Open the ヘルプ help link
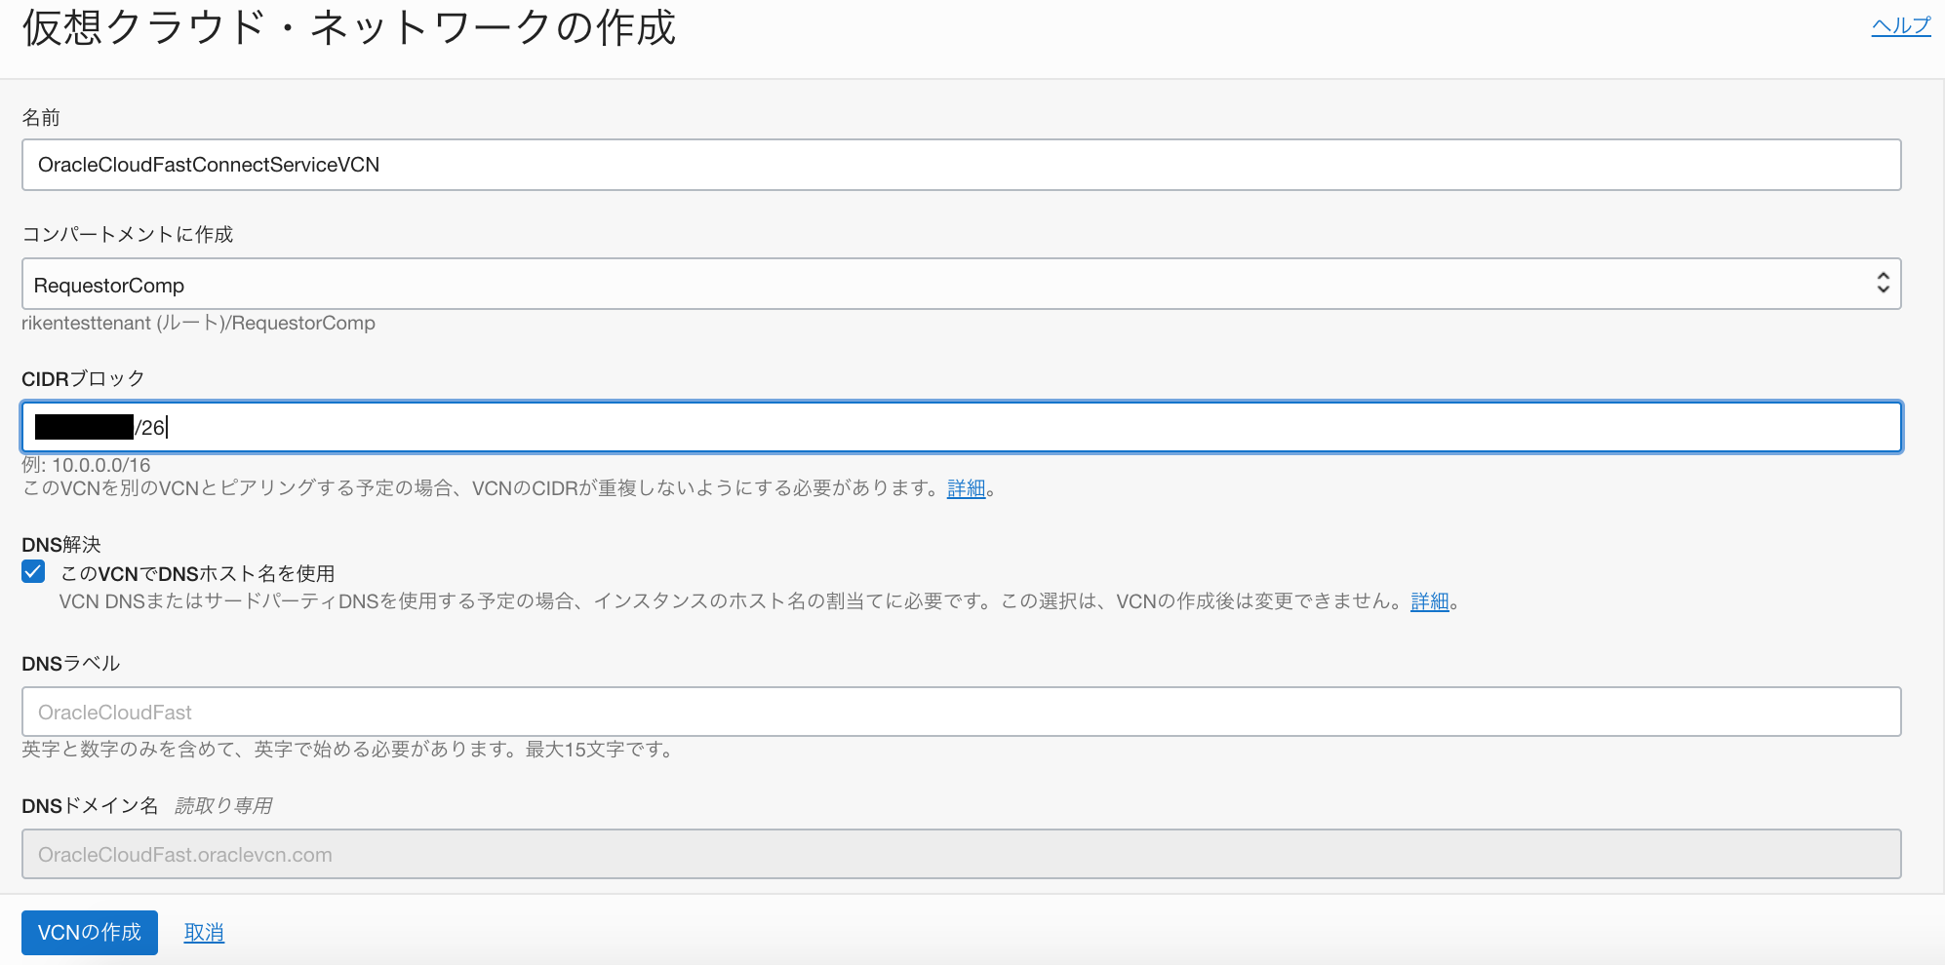The width and height of the screenshot is (1945, 965). [x=1900, y=26]
